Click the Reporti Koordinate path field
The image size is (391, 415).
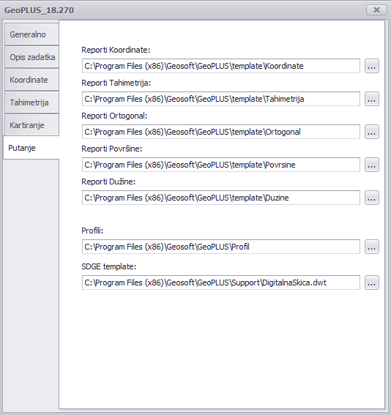[x=221, y=66]
